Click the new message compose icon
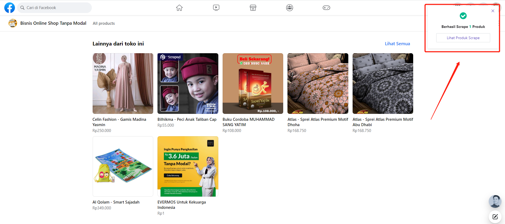 point(495,217)
